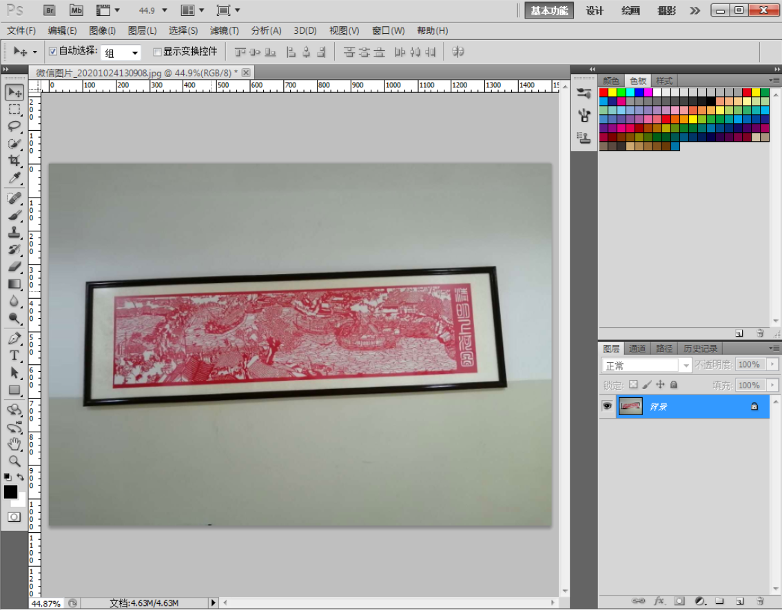Select the Crop tool

[x=14, y=160]
